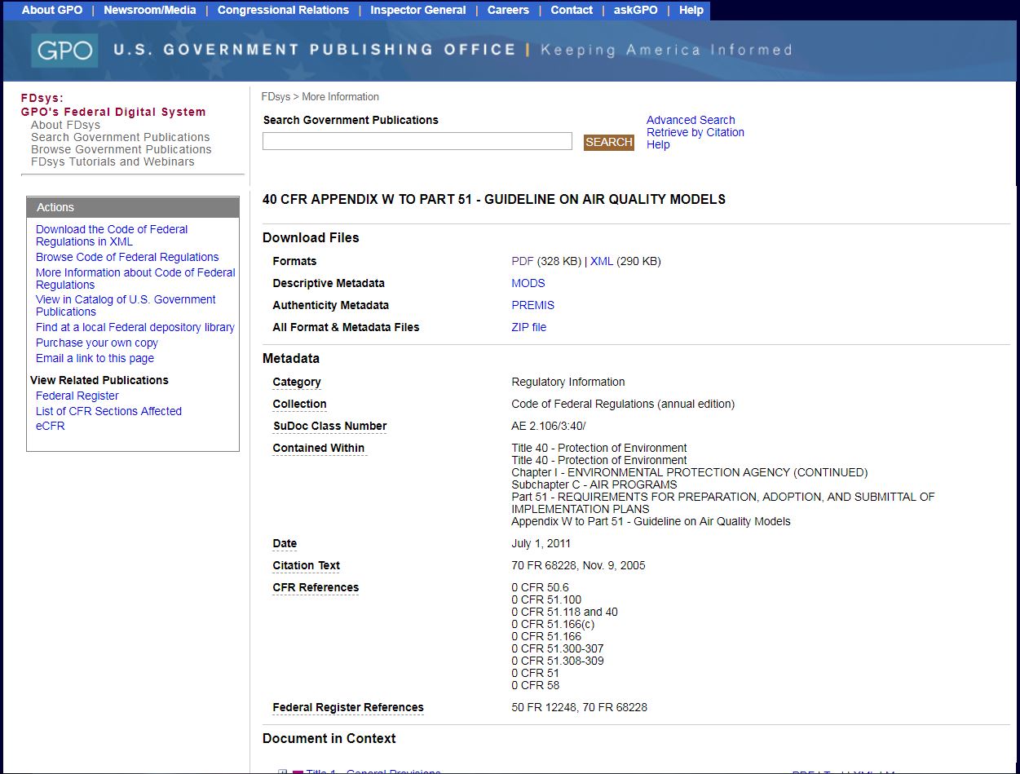1020x774 pixels.
Task: Select Email a link to this page
Action: (95, 358)
